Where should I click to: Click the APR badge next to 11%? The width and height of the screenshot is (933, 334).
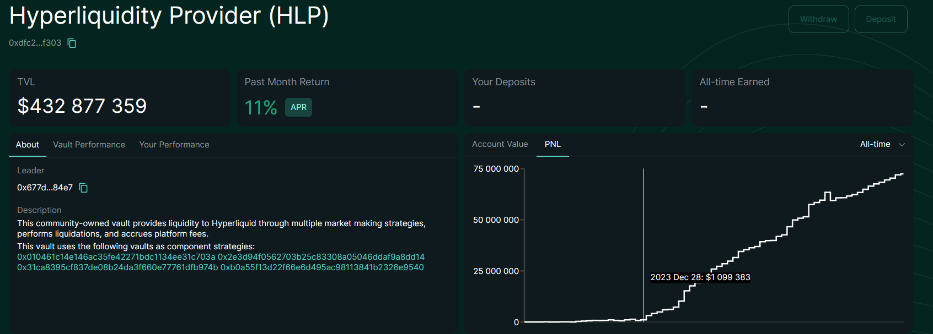tap(298, 107)
